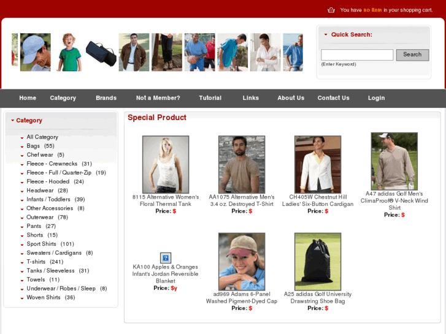Open the 8115 Alternative Women's Floral Thermal Tank link
Viewport: 446px width, 334px height.
[x=166, y=200]
